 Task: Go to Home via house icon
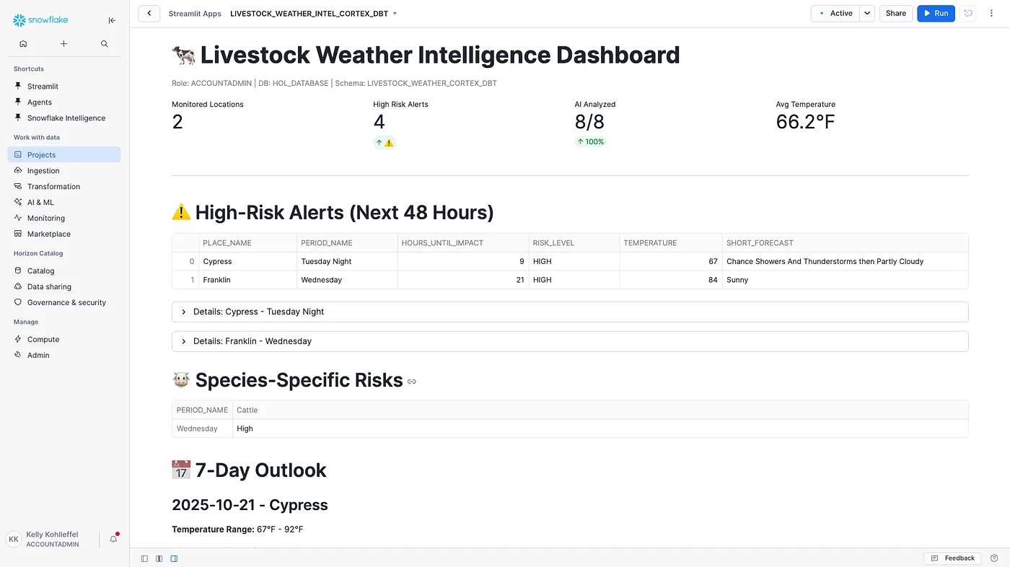tap(23, 44)
